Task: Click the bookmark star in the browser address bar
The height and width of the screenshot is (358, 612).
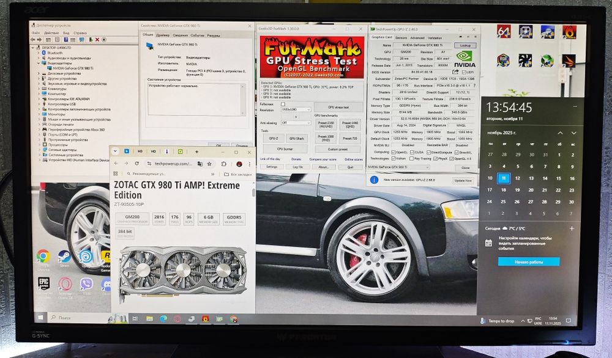Action: (x=209, y=164)
